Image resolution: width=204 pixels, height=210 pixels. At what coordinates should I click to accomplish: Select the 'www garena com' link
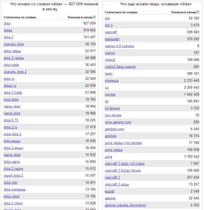click(118, 122)
